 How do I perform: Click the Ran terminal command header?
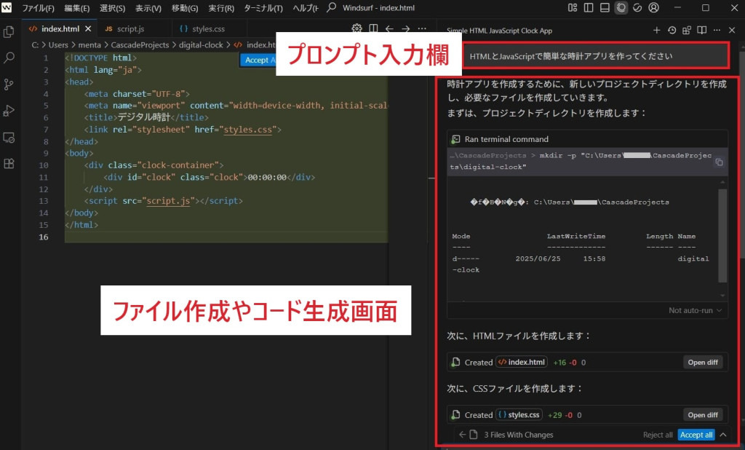coord(587,139)
